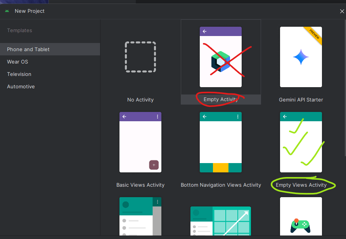Select the game controller template thumbnail

point(301,217)
